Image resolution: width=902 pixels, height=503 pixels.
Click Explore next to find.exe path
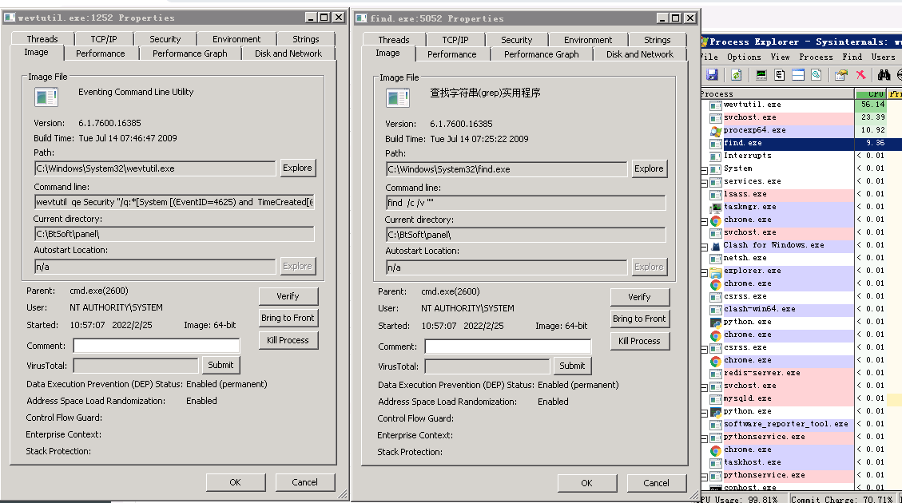point(649,168)
